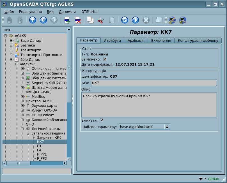Open the manual book icon

(159, 20)
